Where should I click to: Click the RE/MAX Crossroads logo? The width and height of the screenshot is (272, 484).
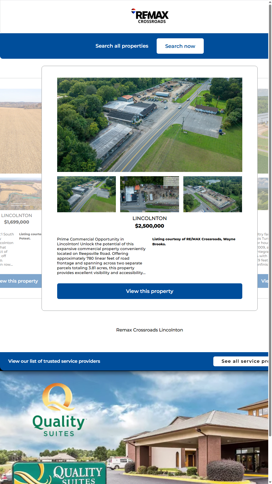[x=150, y=16]
